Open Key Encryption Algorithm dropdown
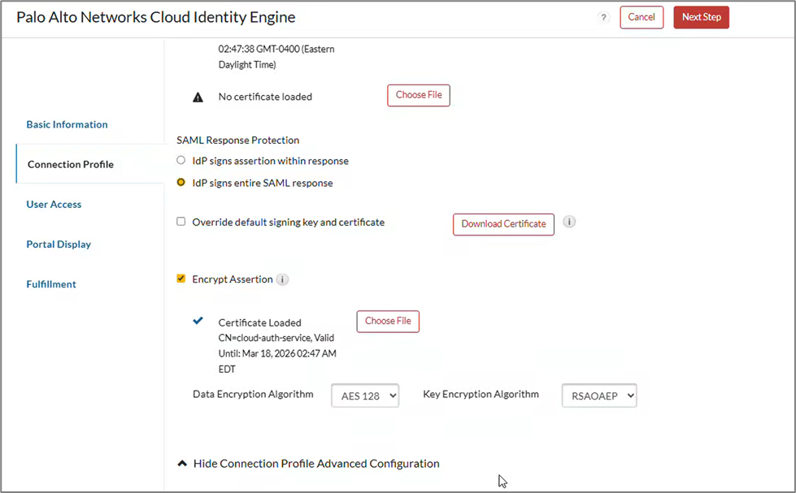The image size is (796, 493). (x=599, y=396)
